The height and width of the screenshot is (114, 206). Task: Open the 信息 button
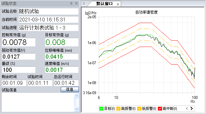tap(70, 89)
